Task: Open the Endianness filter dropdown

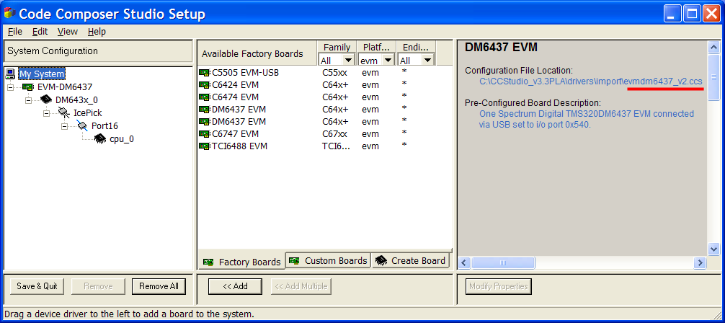Action: (x=427, y=60)
